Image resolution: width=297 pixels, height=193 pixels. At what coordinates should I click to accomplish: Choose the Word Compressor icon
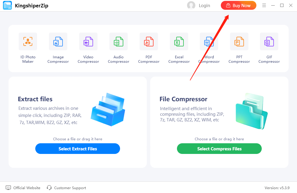pyautogui.click(x=209, y=41)
